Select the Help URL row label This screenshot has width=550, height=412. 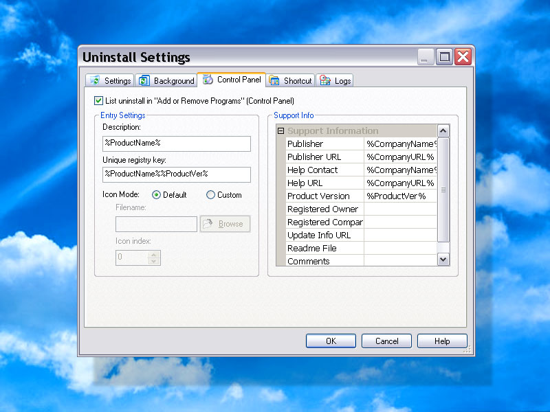pos(324,183)
